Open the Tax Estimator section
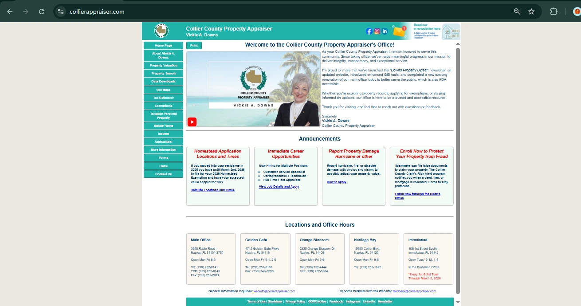 (163, 98)
